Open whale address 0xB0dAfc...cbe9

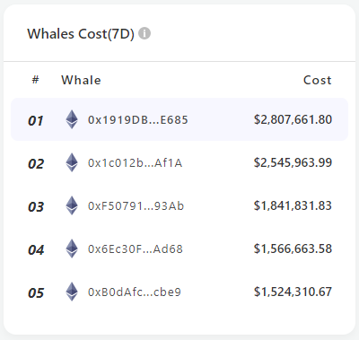coord(135,292)
